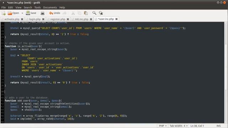
Task: Click the '$total = mysql_query' line
Action: (x=98, y=28)
